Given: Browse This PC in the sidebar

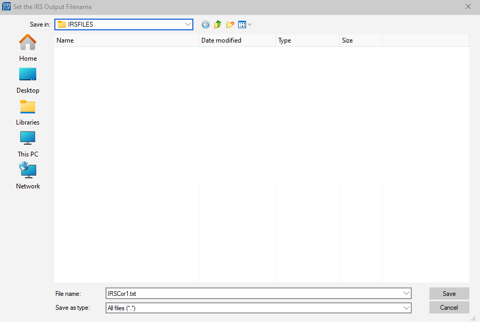Looking at the screenshot, I should (x=27, y=144).
